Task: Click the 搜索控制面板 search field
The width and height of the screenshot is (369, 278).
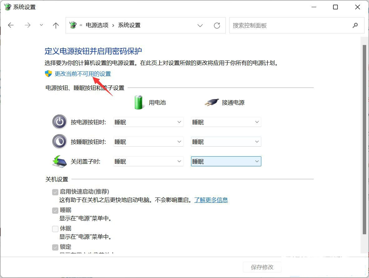Action: coord(290,26)
